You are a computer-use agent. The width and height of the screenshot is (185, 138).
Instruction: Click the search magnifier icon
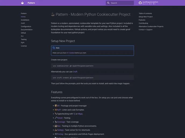[108, 3]
